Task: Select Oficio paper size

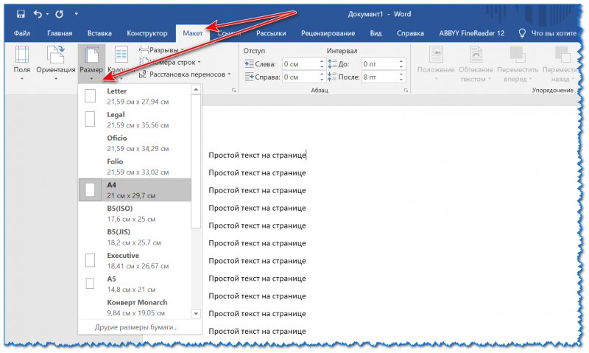Action: click(135, 143)
